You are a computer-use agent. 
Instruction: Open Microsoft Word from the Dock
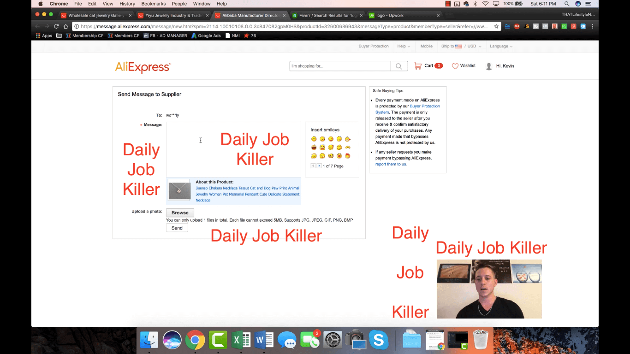(264, 341)
